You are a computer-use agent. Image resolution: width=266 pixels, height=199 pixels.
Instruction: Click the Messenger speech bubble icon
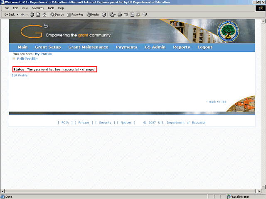click(145, 15)
